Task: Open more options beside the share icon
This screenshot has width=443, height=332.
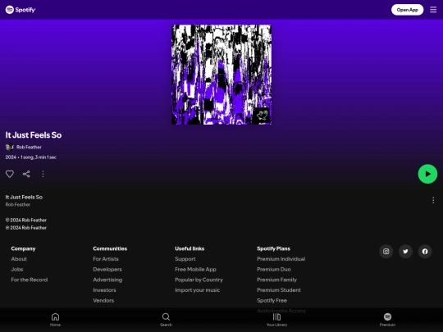Action: coord(43,174)
